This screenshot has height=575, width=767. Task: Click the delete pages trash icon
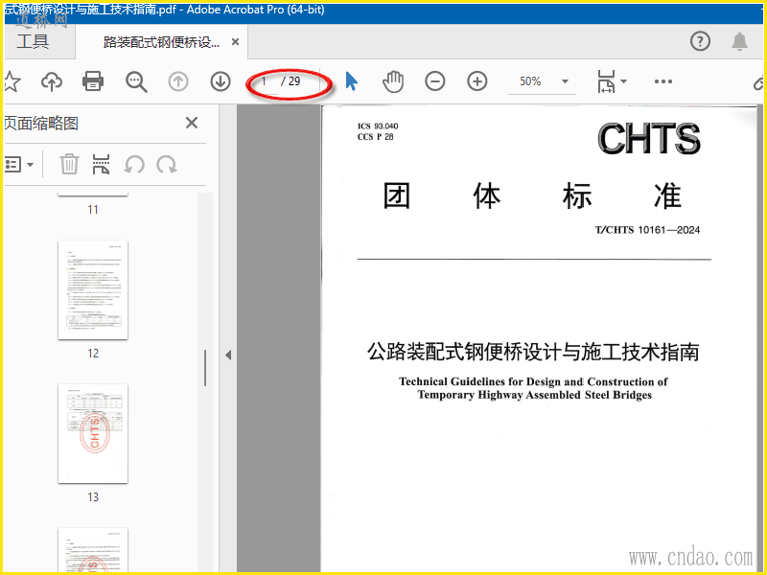coord(69,164)
